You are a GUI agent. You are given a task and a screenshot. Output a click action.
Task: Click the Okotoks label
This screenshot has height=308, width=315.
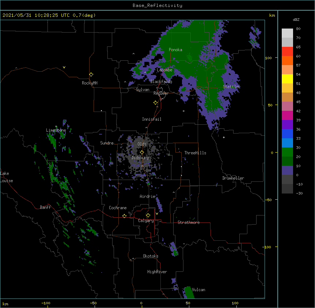click(151, 256)
